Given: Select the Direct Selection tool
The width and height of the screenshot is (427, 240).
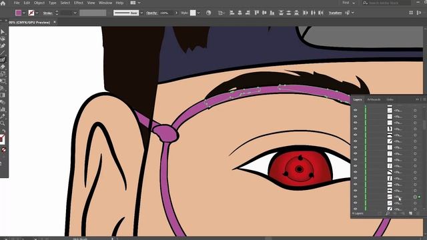Looking at the screenshot, I should point(3,39).
